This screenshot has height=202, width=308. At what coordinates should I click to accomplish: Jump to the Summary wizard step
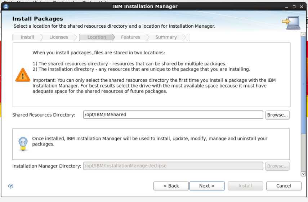166,37
